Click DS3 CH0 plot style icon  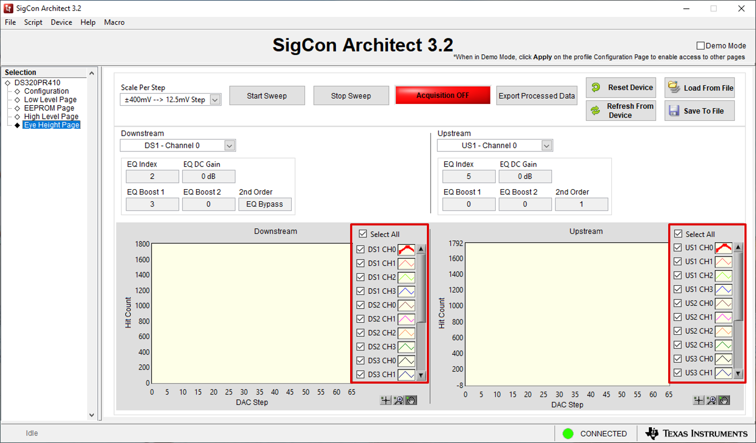point(406,360)
